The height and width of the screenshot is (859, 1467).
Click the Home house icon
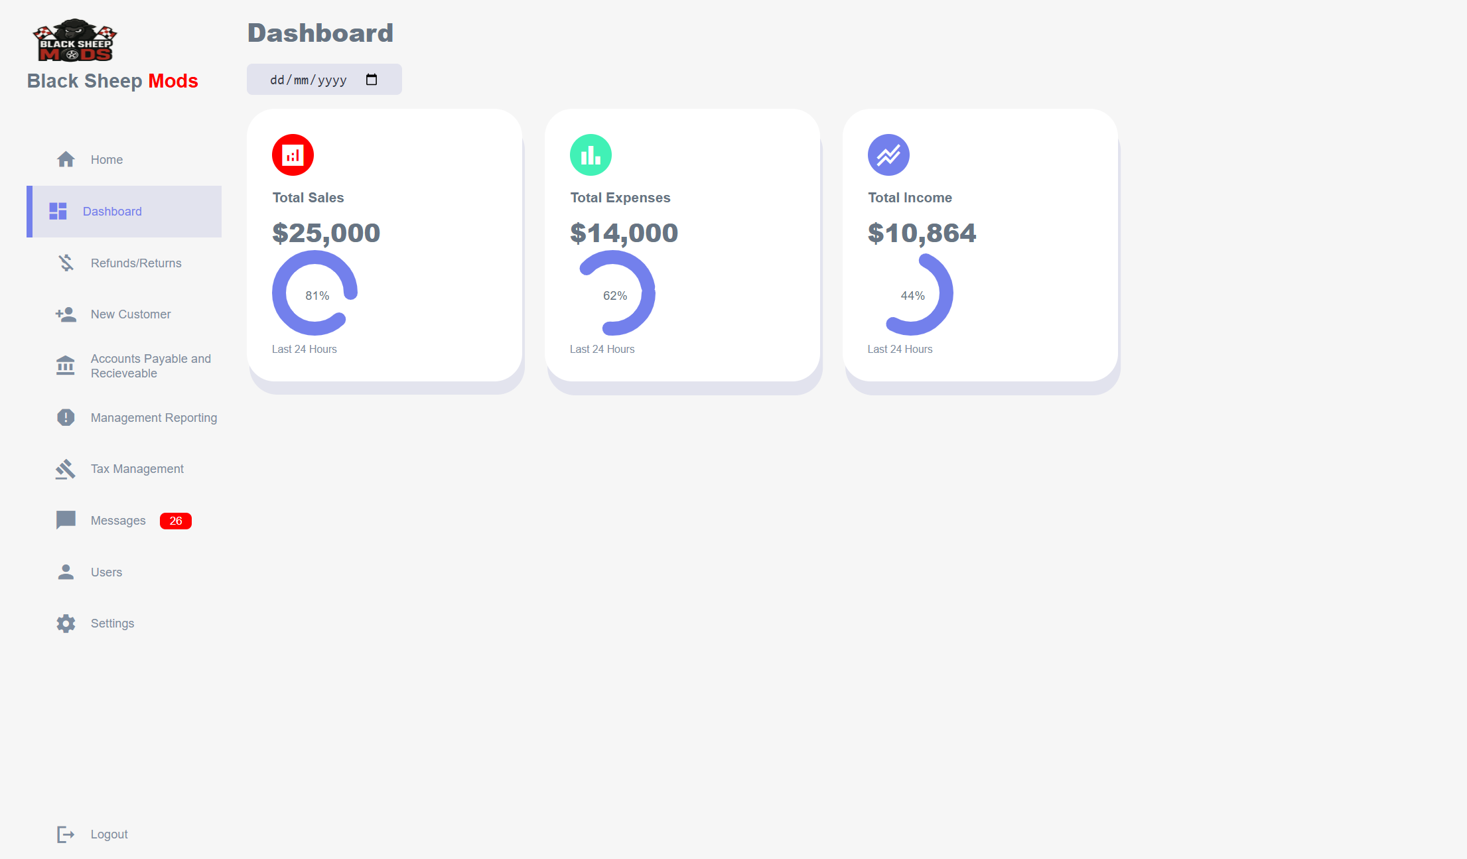tap(66, 160)
